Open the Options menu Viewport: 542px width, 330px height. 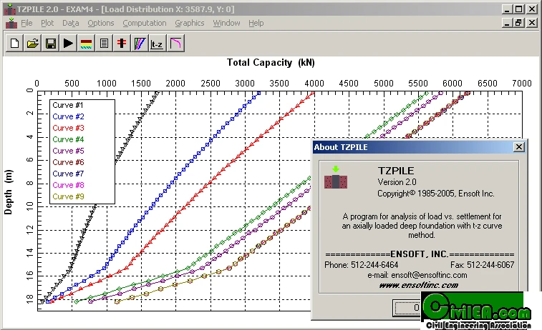coord(100,23)
